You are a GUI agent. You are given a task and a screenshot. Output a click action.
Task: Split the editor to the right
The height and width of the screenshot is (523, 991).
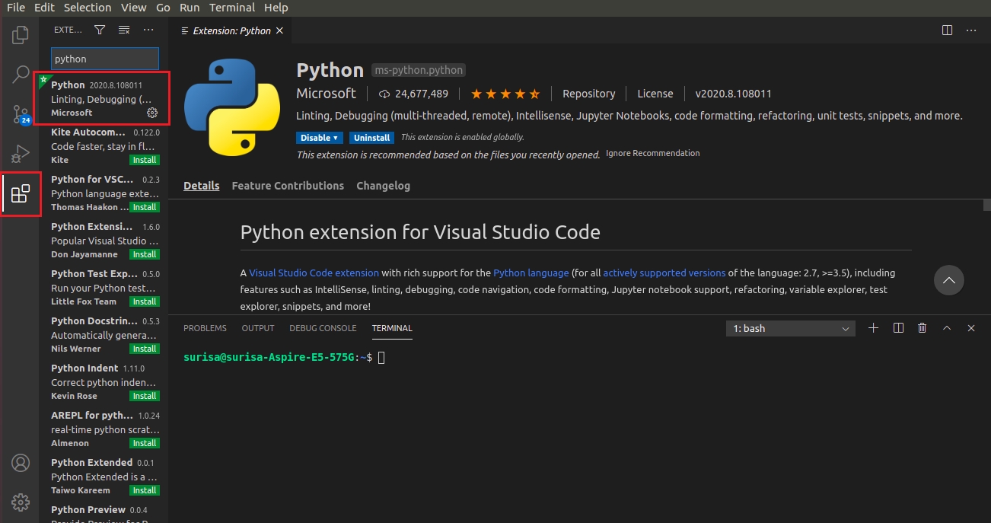pyautogui.click(x=947, y=30)
